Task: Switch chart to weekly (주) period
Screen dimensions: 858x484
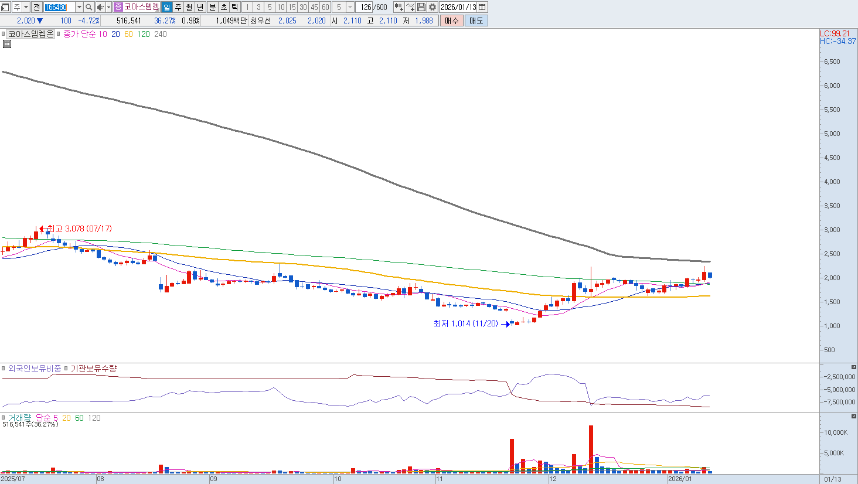Action: point(178,7)
